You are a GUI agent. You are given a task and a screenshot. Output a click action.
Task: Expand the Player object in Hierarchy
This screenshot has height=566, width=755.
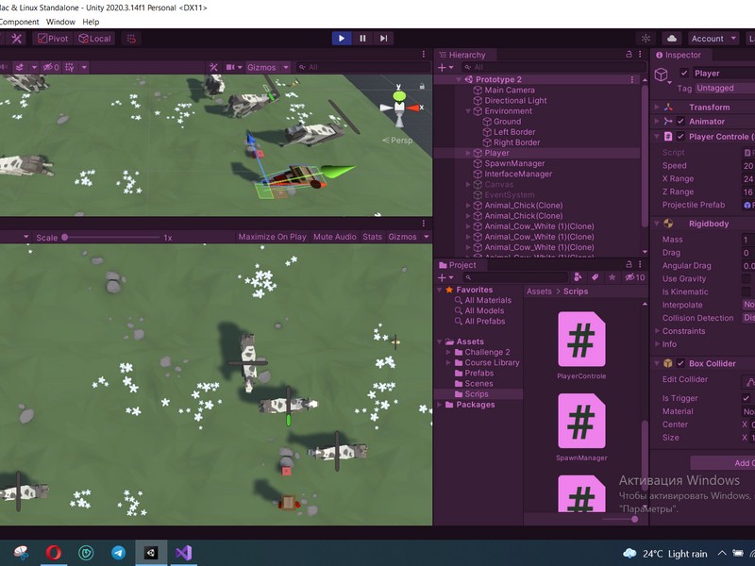click(467, 153)
